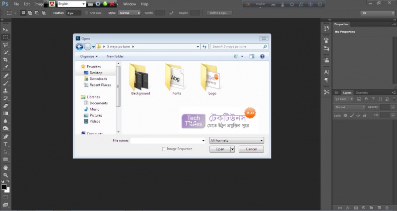Screen dimensions: 397x211
Task: Select the Gradient tool
Action: (5, 114)
